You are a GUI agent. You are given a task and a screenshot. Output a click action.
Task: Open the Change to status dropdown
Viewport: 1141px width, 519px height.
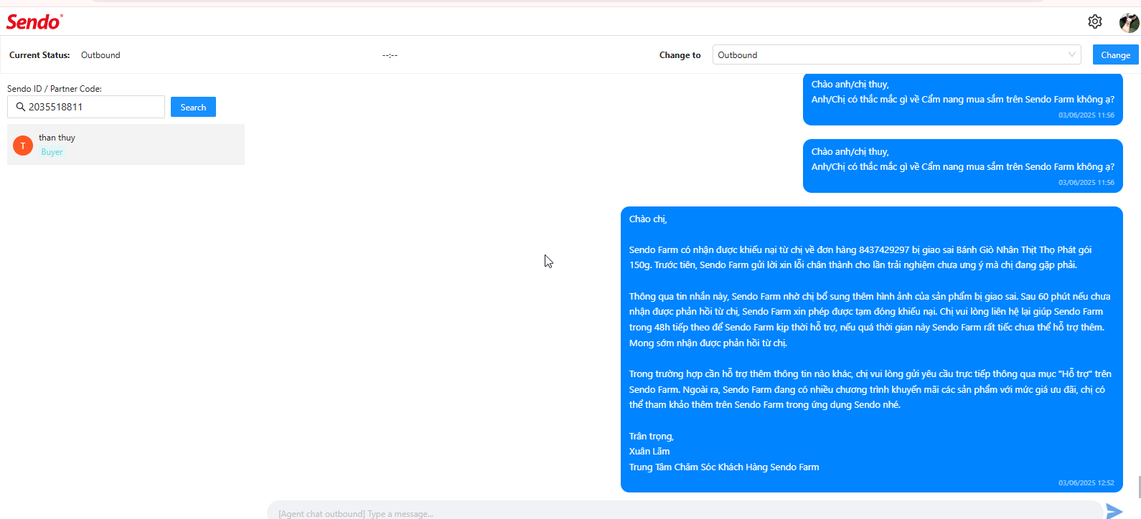click(896, 55)
